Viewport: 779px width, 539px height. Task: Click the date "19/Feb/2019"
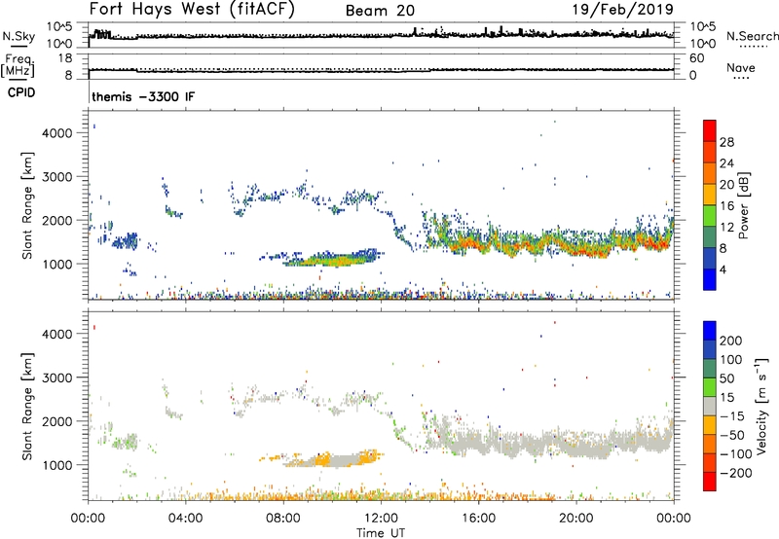coord(623,9)
